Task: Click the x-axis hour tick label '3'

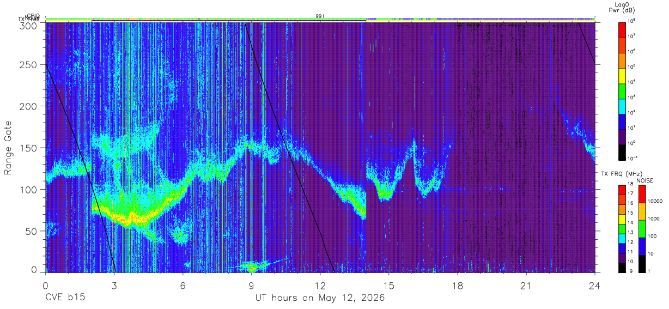Action: pos(114,286)
